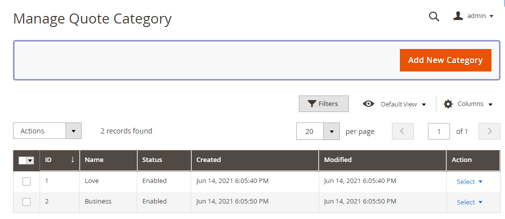Click the search magnifier icon
The height and width of the screenshot is (219, 505).
click(434, 16)
